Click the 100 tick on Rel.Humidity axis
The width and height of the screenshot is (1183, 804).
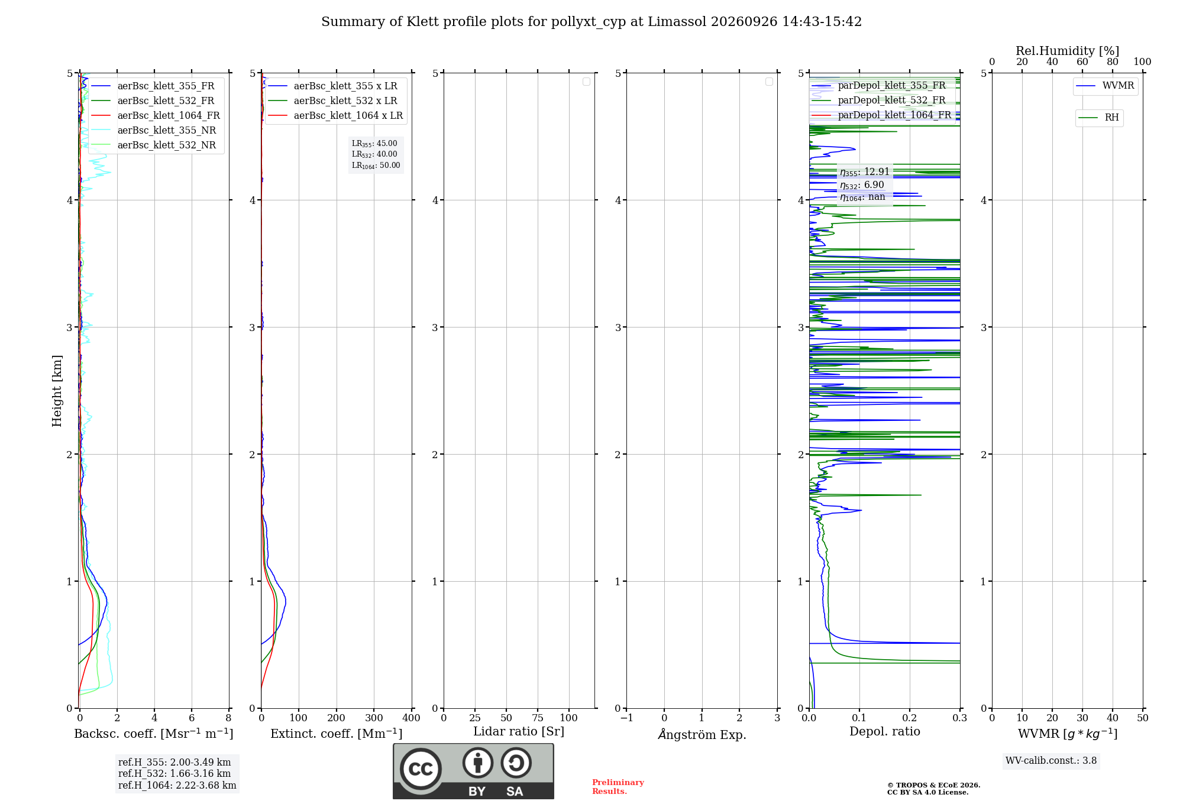[1142, 62]
